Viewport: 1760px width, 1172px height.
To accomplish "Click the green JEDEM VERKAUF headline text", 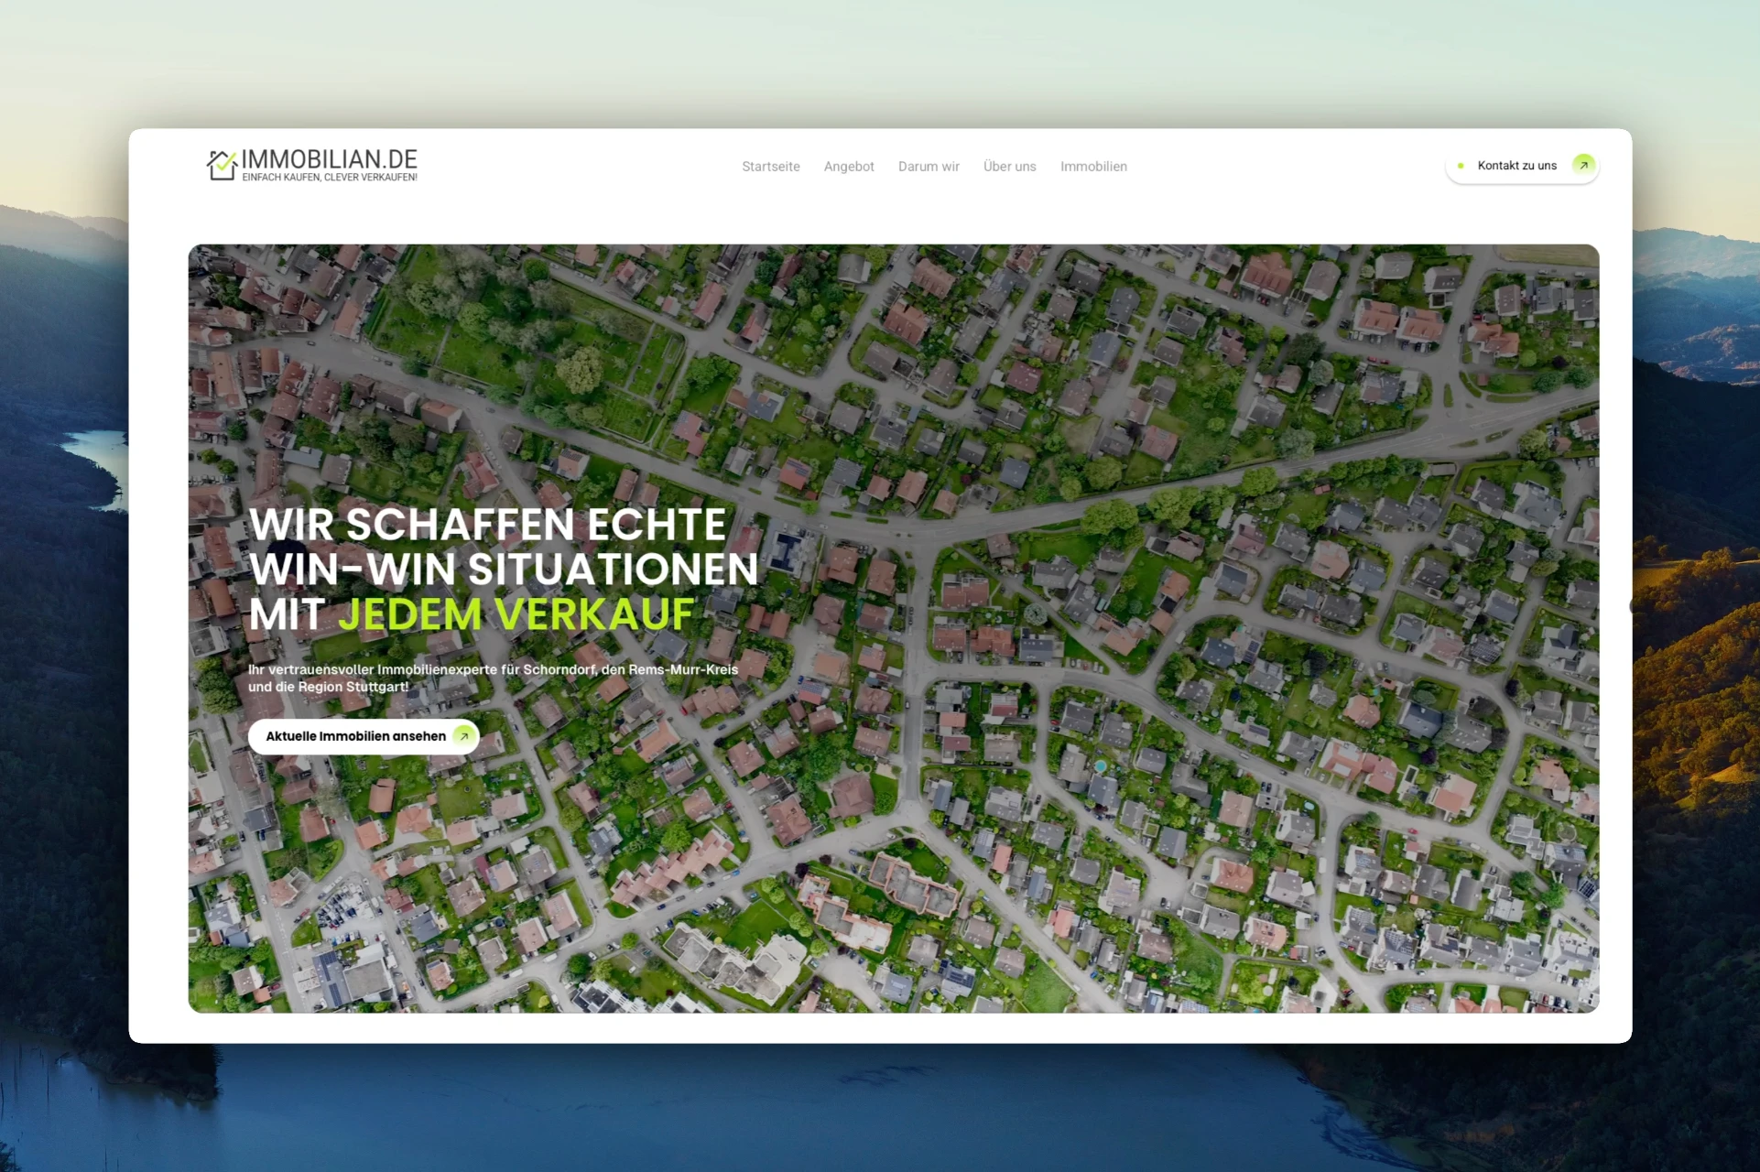I will pos(516,614).
